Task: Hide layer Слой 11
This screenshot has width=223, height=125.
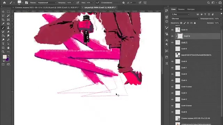Action: coord(172,42)
